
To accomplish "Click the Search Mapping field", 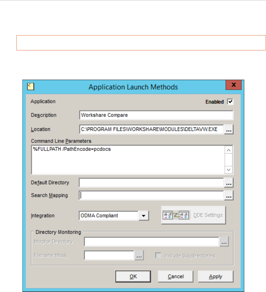I will pos(151,196).
